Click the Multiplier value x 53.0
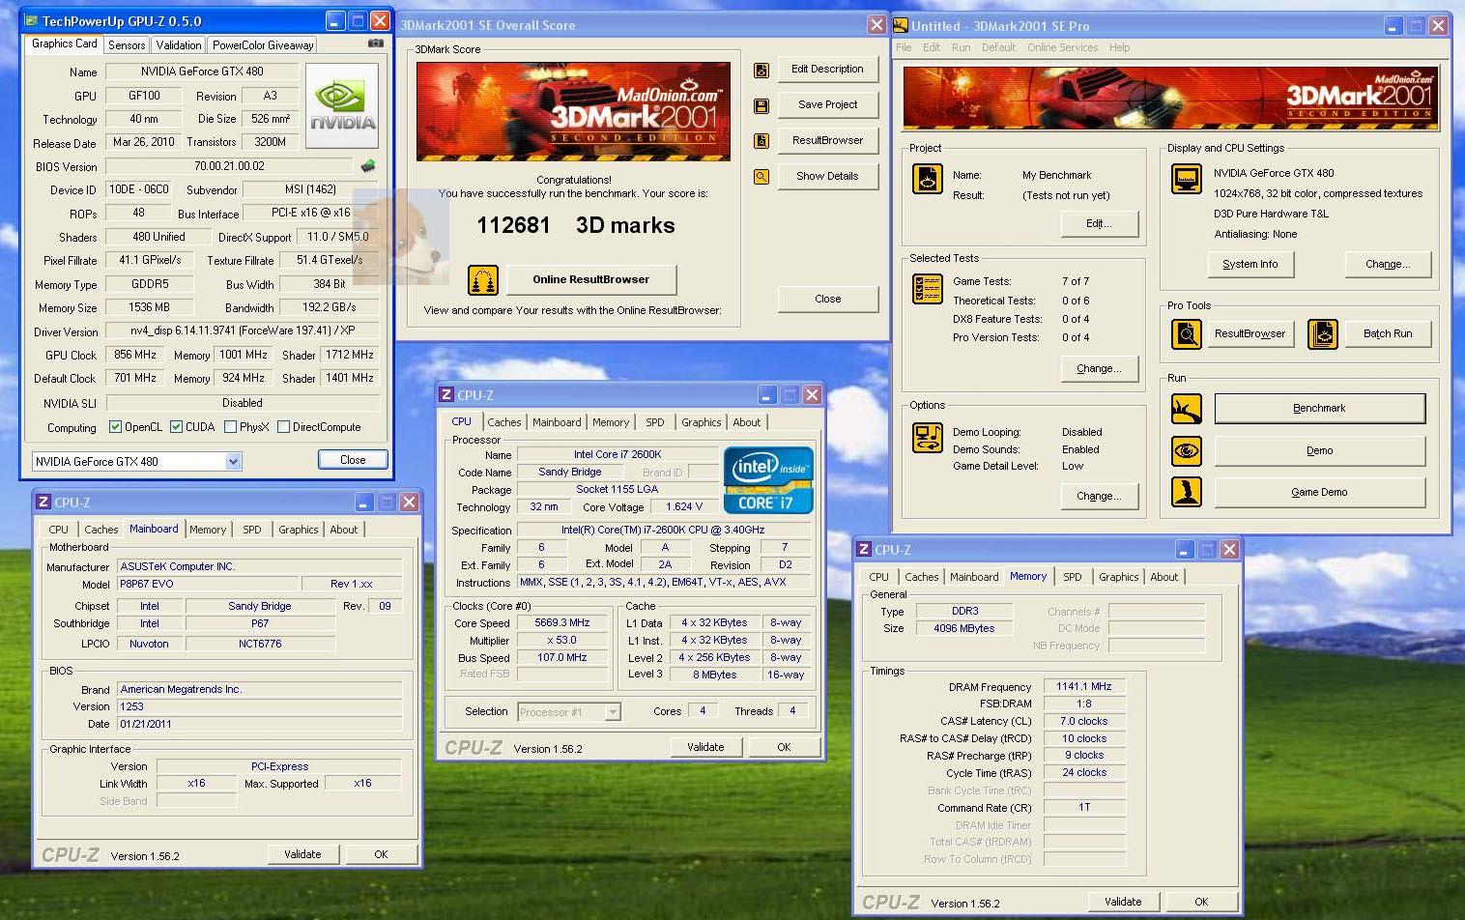 coord(562,641)
